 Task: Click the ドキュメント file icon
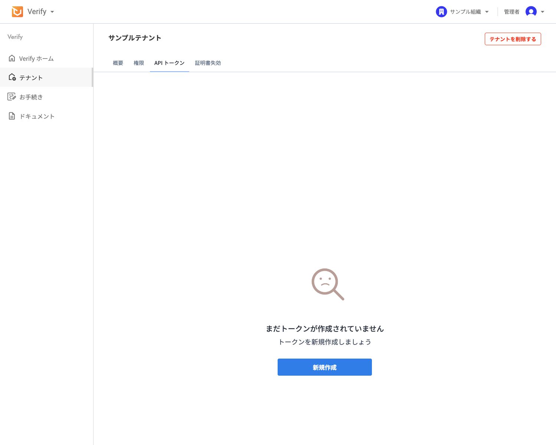12,116
